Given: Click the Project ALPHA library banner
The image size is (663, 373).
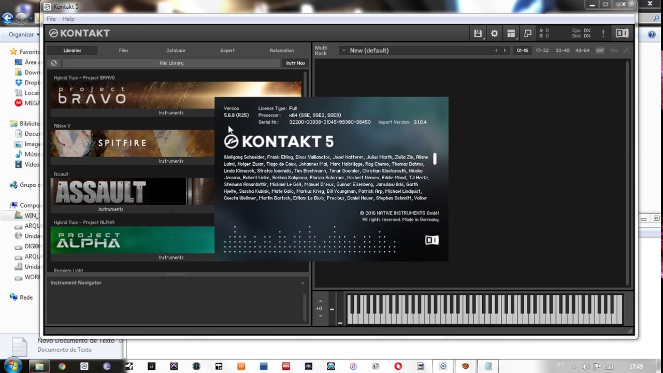Looking at the screenshot, I should click(x=133, y=240).
